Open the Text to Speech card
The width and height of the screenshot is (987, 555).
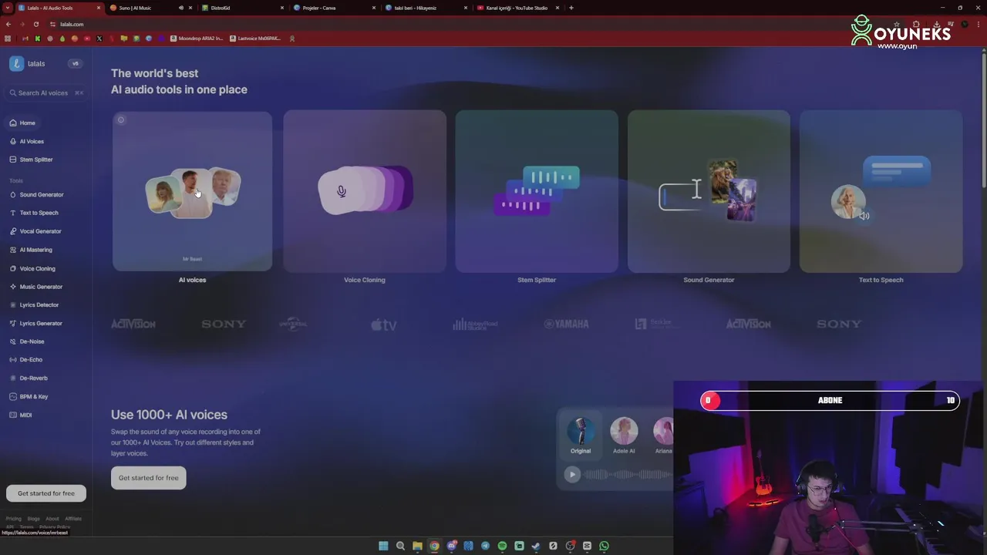pyautogui.click(x=881, y=191)
